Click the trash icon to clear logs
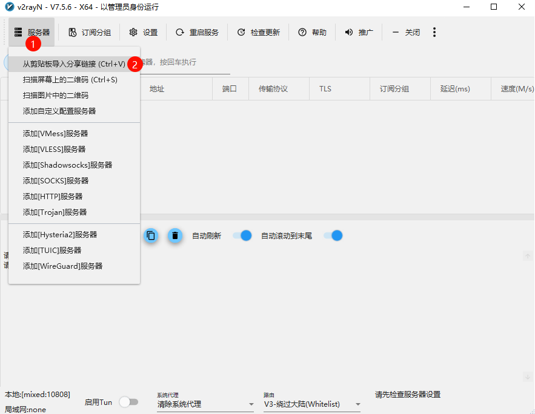Image resolution: width=535 pixels, height=414 pixels. click(x=175, y=235)
